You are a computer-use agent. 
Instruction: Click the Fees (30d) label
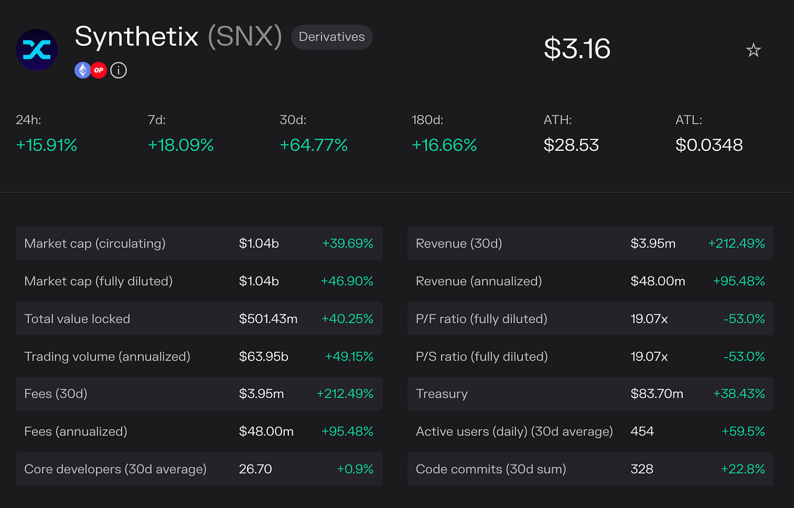(x=56, y=394)
